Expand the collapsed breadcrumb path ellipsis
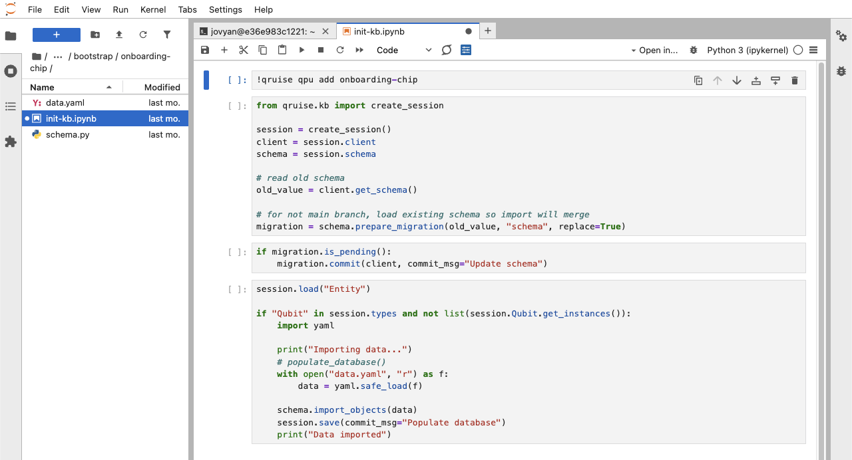 click(x=58, y=57)
